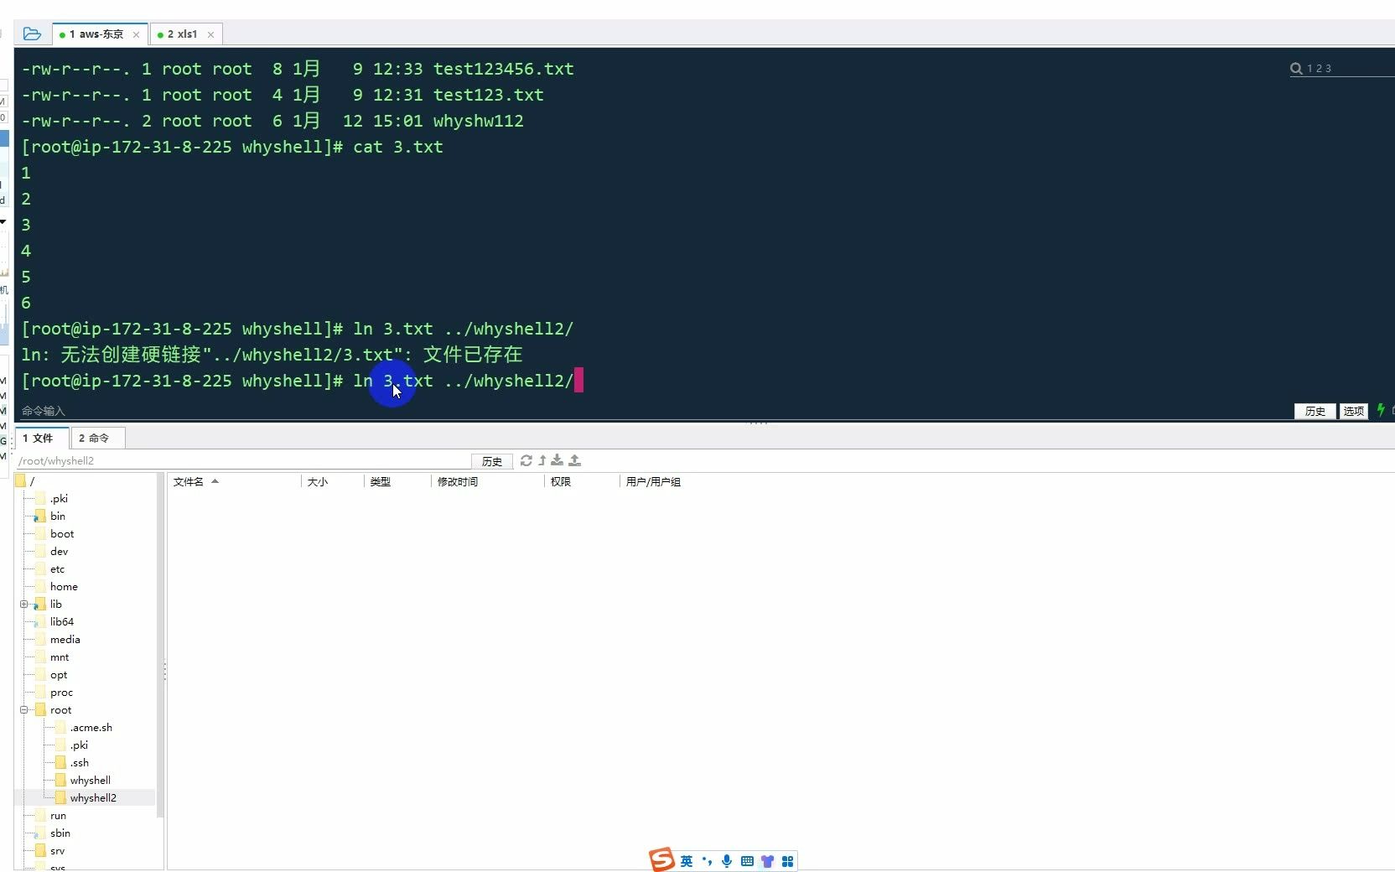Click the search magnifier in the terminal
1395x872 pixels.
point(1296,68)
